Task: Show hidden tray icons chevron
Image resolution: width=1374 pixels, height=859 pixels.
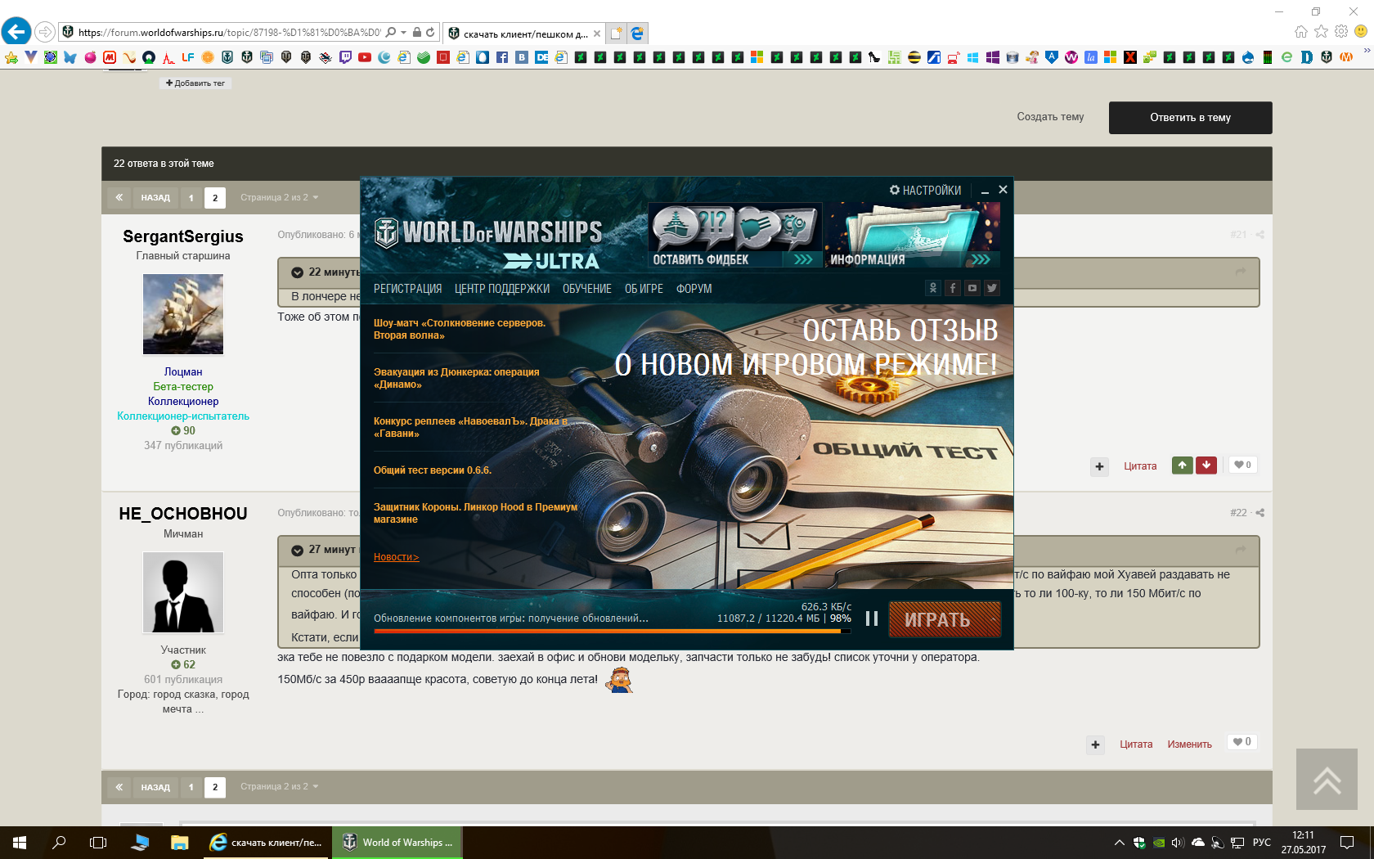Action: [x=1119, y=843]
